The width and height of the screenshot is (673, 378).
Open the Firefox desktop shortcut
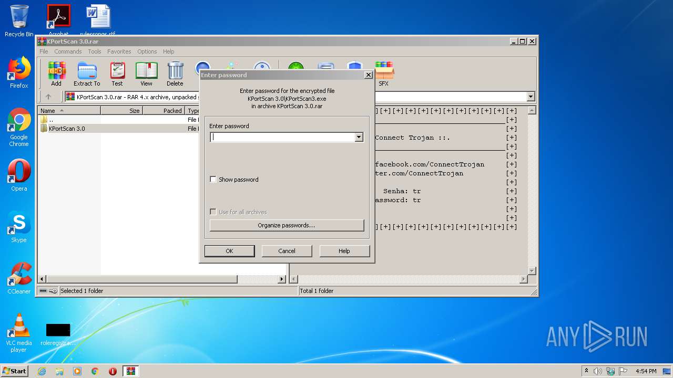tap(19, 72)
